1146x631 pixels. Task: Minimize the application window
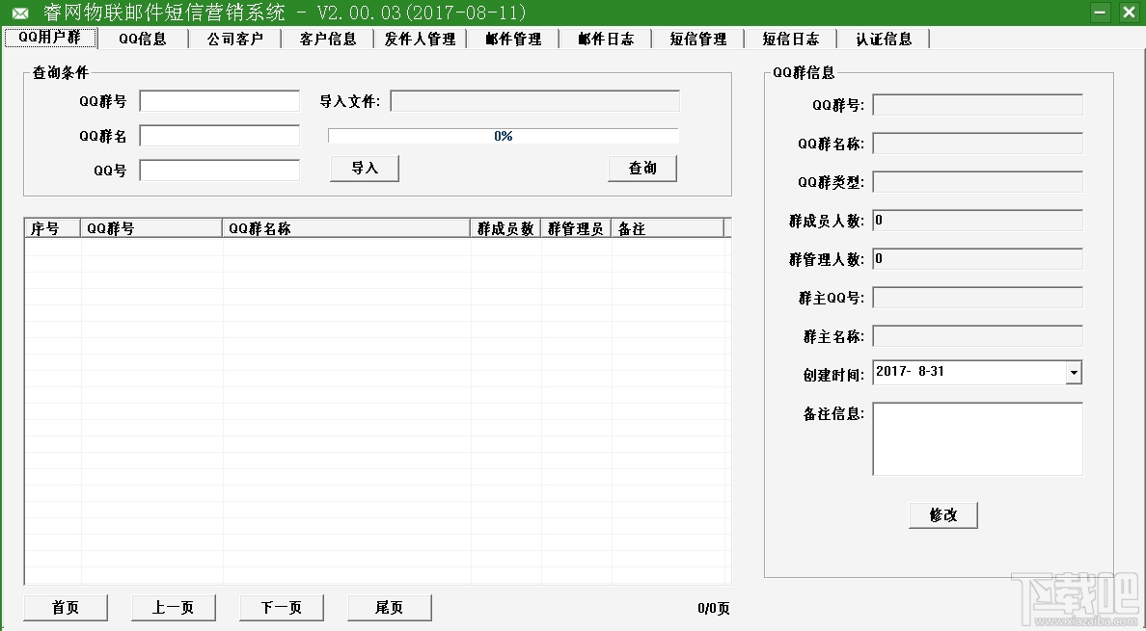pyautogui.click(x=1100, y=13)
